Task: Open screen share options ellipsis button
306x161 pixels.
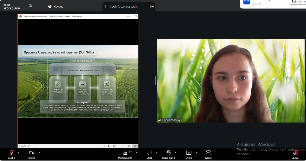Action: point(152,6)
